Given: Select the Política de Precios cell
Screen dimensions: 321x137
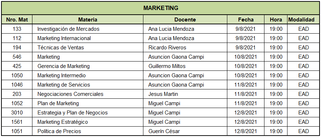Looking at the screenshot, I should (88, 131).
